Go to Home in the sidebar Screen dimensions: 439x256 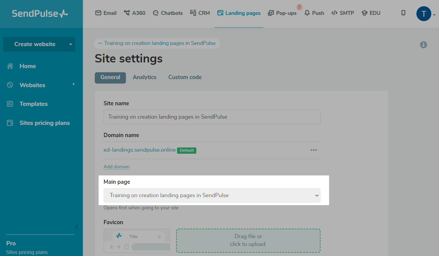pos(28,66)
